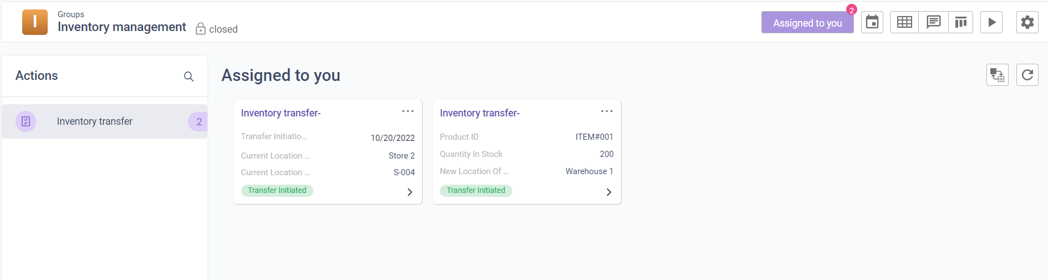Click the play run button

point(991,22)
